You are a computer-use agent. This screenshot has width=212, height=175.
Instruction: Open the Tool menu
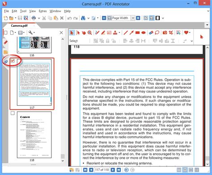click(x=23, y=11)
